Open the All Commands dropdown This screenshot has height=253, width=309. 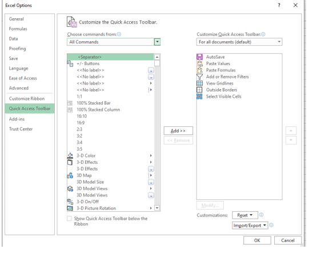[157, 42]
